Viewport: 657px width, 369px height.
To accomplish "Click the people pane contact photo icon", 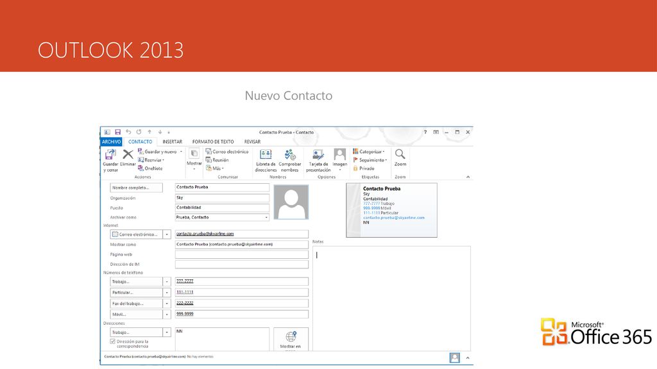I will [x=455, y=357].
